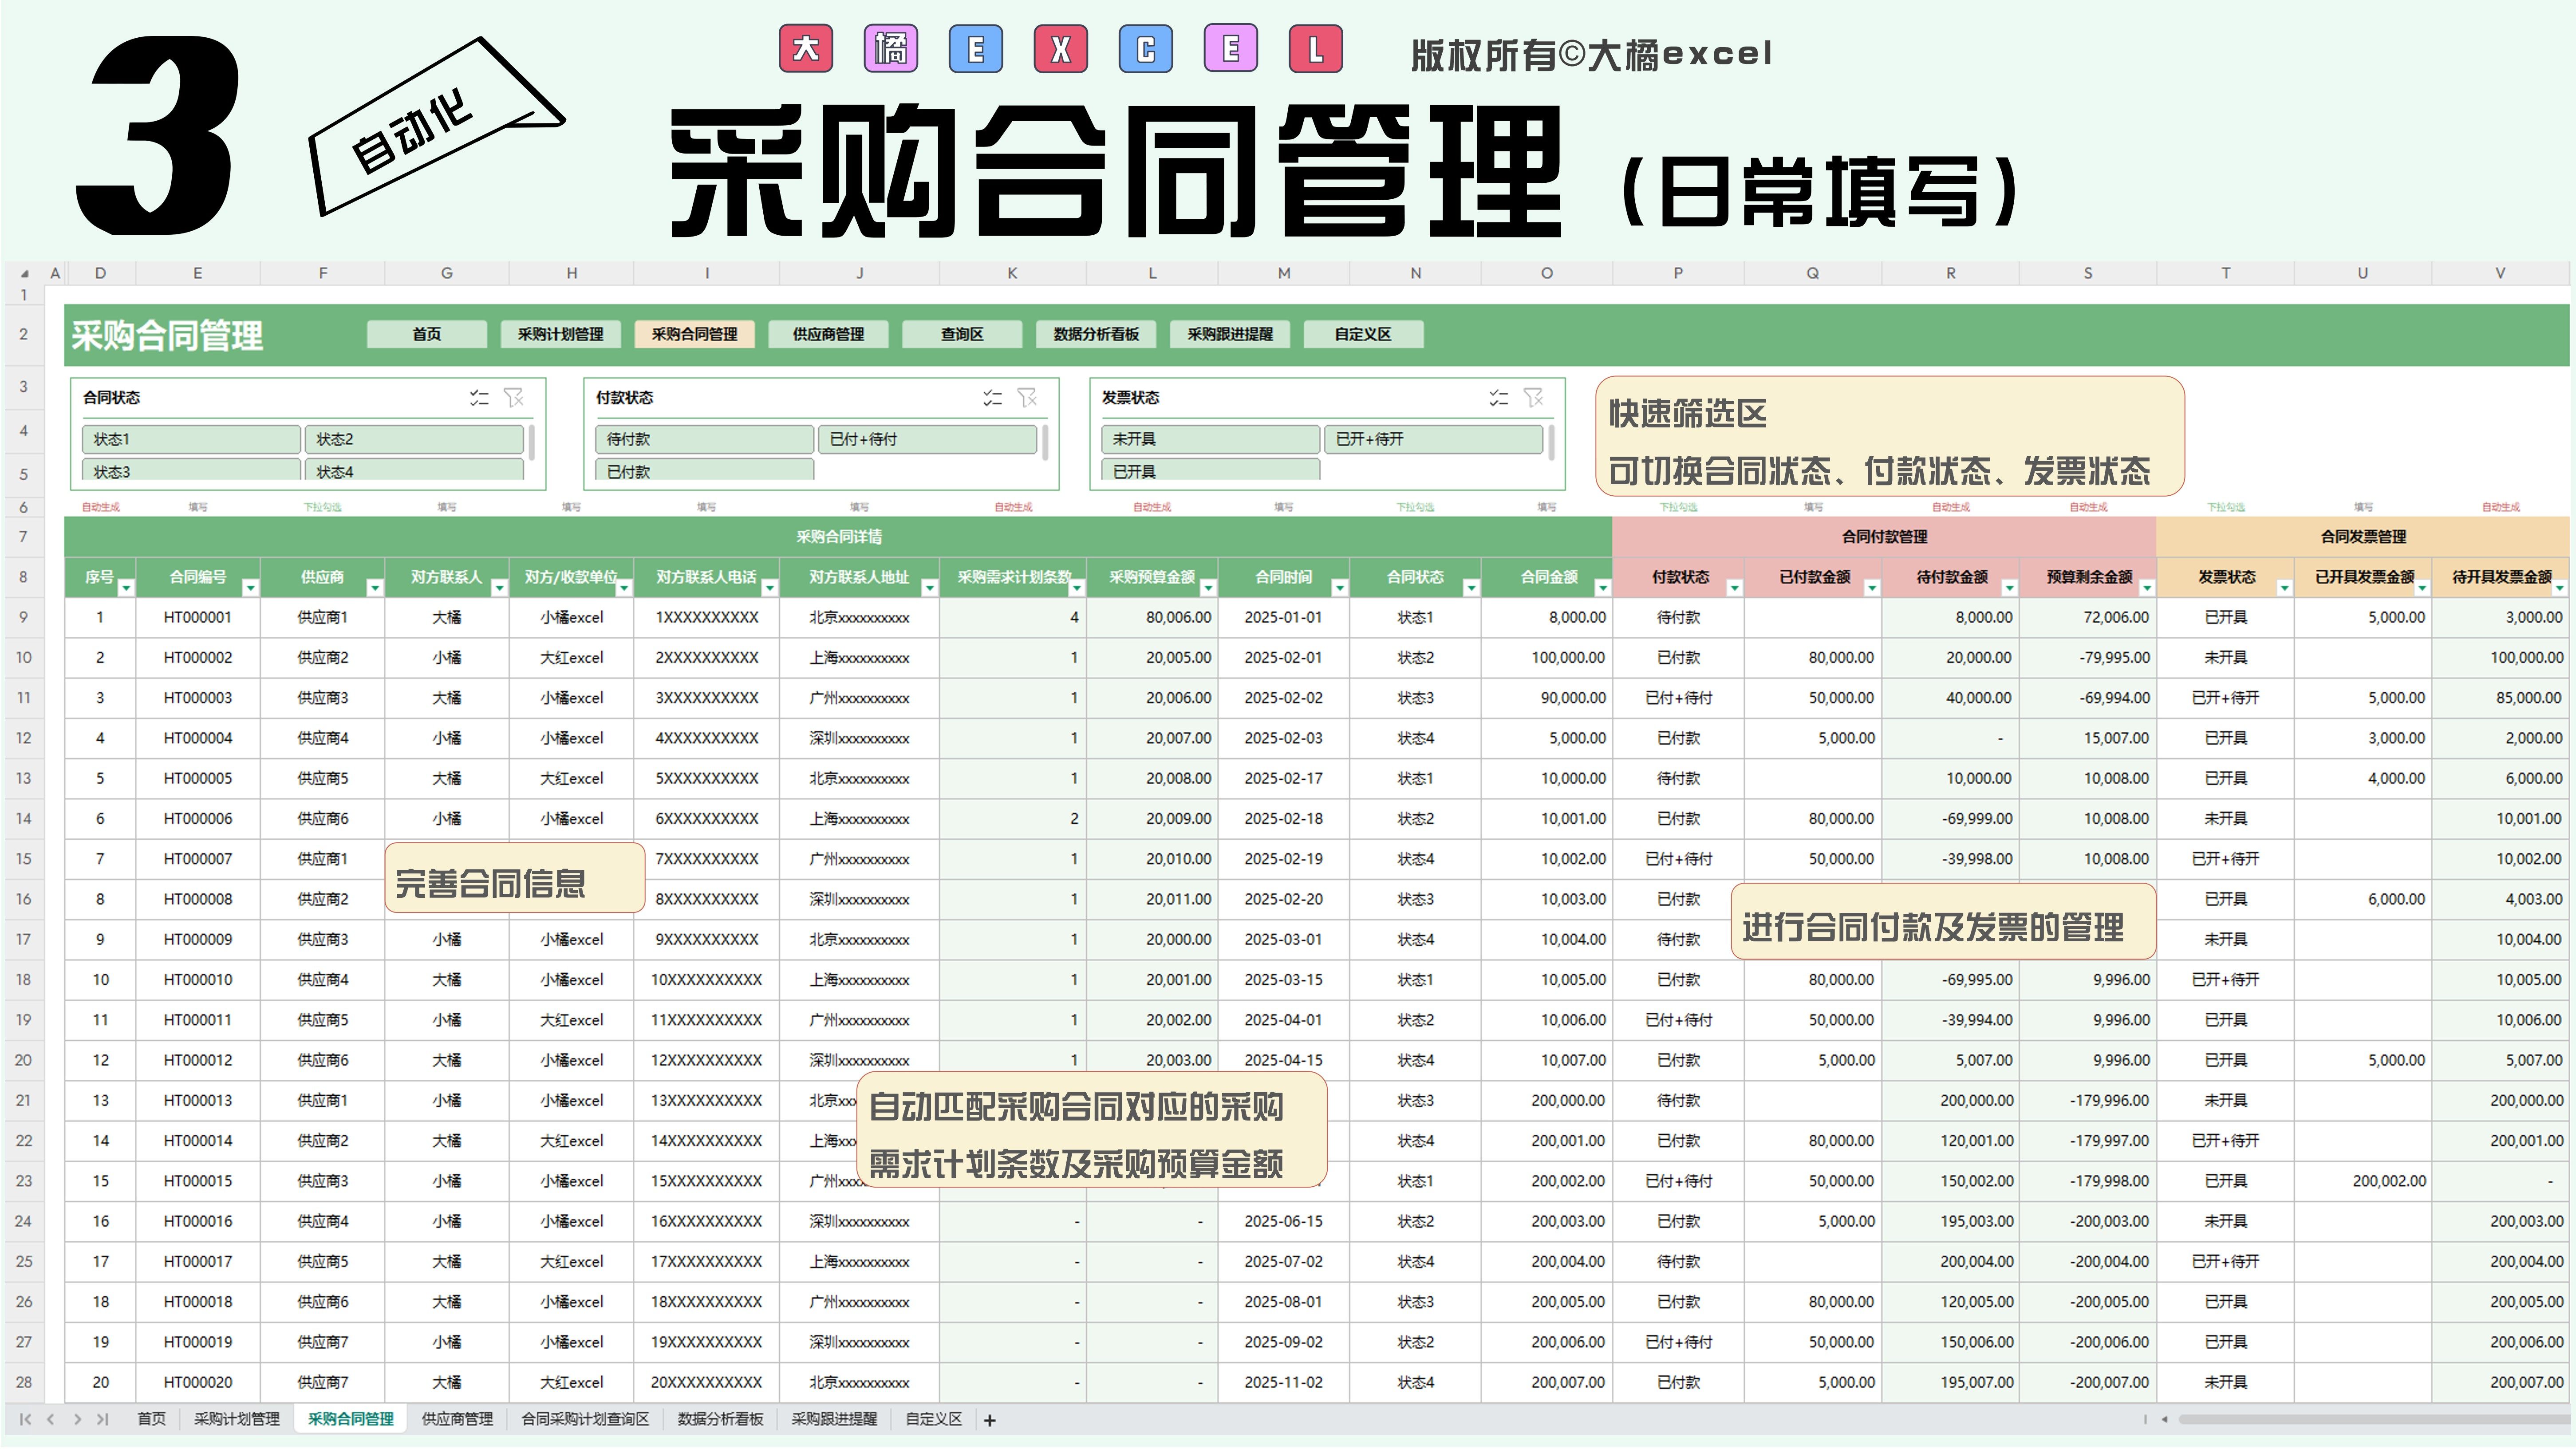Jump to first sheet tab arrow
Image resolution: width=2576 pixels, height=1449 pixels.
tap(25, 1419)
